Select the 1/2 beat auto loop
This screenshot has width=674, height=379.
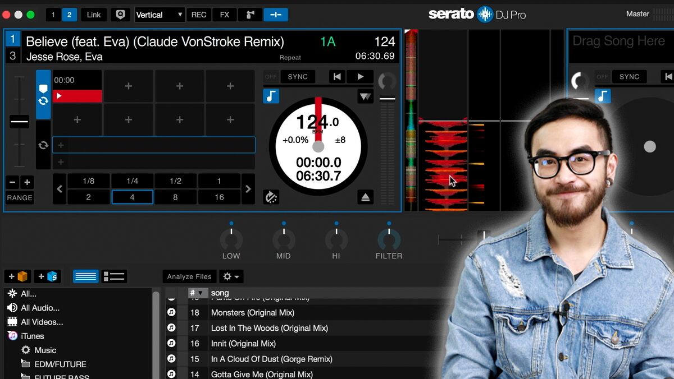175,181
